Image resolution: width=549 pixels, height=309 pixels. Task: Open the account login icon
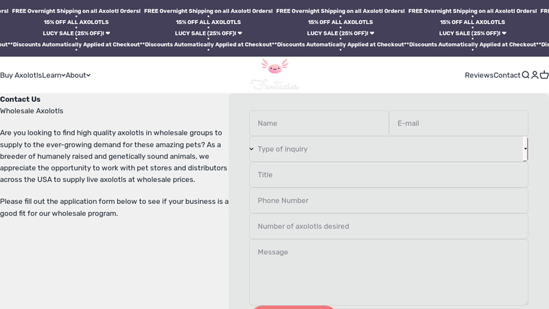coord(535,75)
